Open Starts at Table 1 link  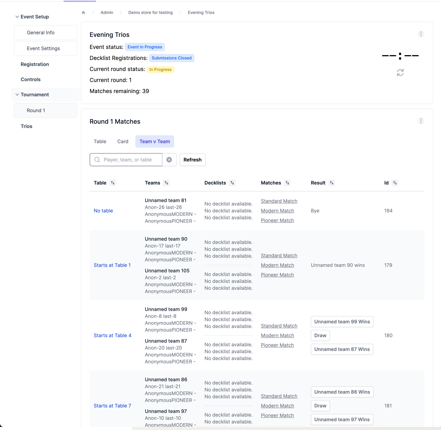[112, 265]
